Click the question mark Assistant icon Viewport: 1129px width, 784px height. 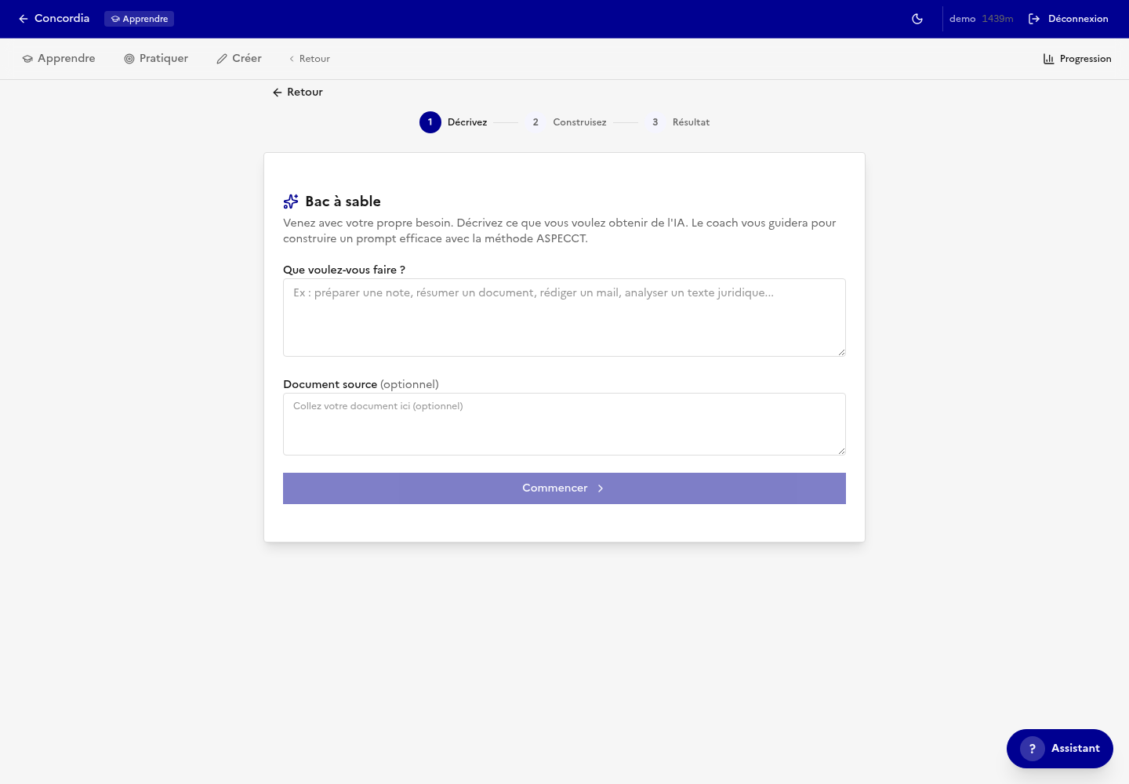coord(1033,749)
